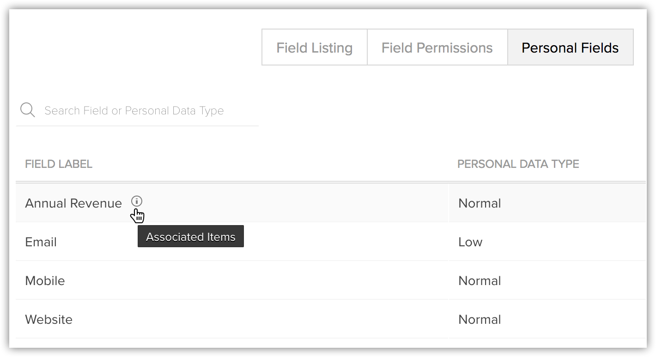Select the Mobile field row
Image resolution: width=656 pixels, height=357 pixels.
point(331,280)
